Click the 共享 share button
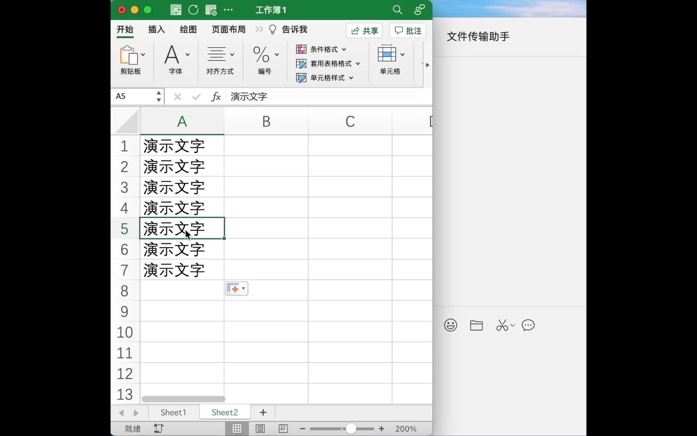 (364, 30)
